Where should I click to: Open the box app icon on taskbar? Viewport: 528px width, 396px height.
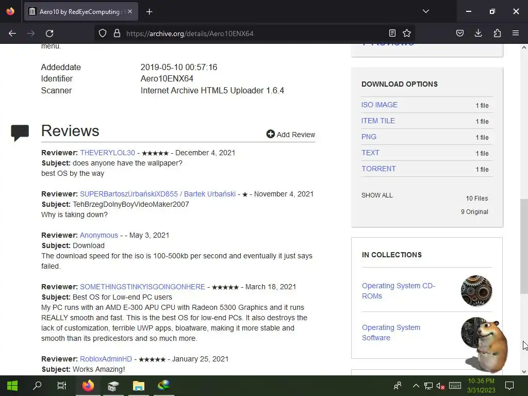(x=113, y=386)
